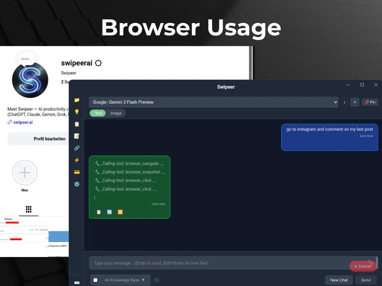Viewport: 382px width, 286px height.
Task: Switch to Text mode
Action: click(x=98, y=113)
